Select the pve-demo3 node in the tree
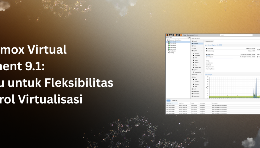The image size is (260, 148). point(172,45)
